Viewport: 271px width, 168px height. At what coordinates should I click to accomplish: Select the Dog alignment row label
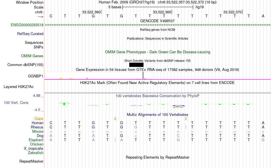(x=40, y=136)
